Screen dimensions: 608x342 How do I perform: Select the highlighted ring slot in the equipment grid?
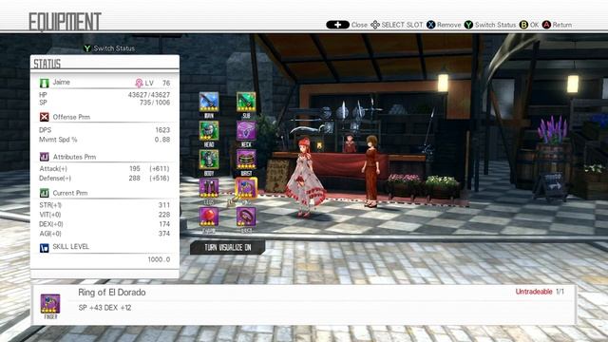pos(246,188)
